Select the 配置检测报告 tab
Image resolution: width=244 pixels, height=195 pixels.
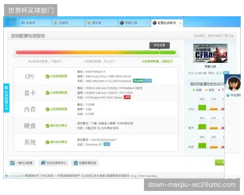[x=166, y=23]
